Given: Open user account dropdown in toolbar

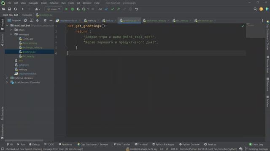Looking at the screenshot, I should (38, 9).
